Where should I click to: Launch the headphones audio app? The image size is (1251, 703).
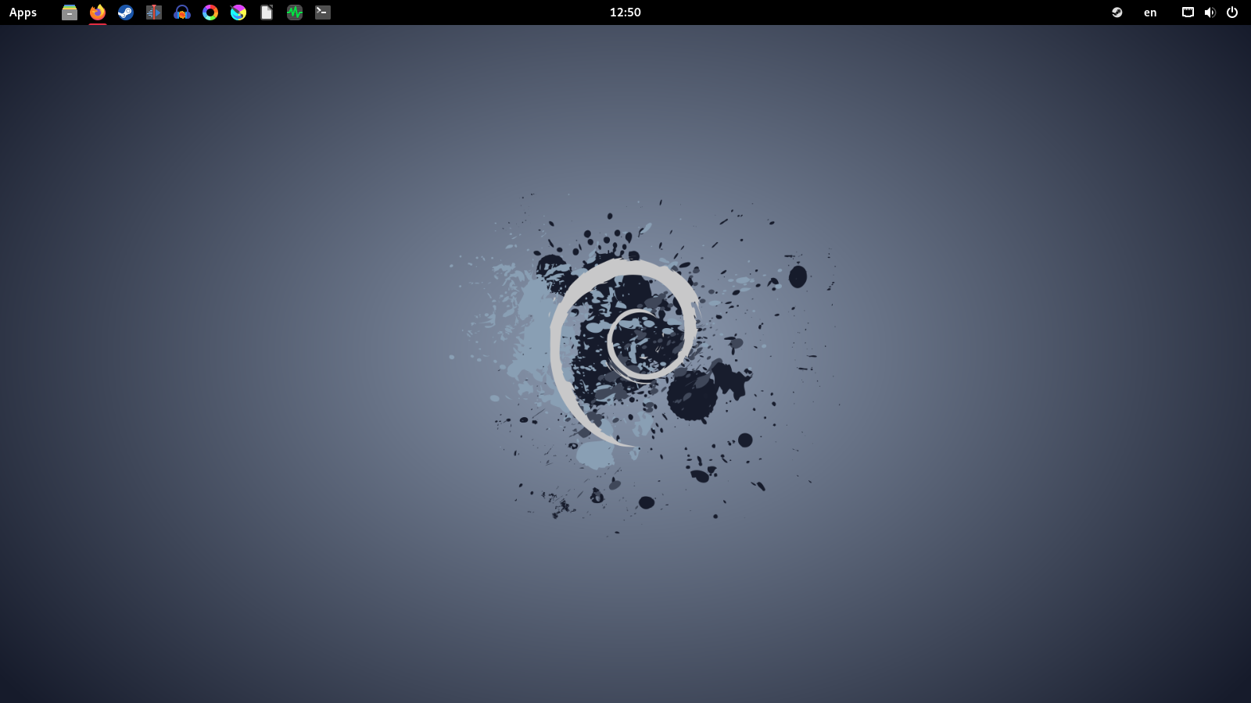(x=182, y=12)
